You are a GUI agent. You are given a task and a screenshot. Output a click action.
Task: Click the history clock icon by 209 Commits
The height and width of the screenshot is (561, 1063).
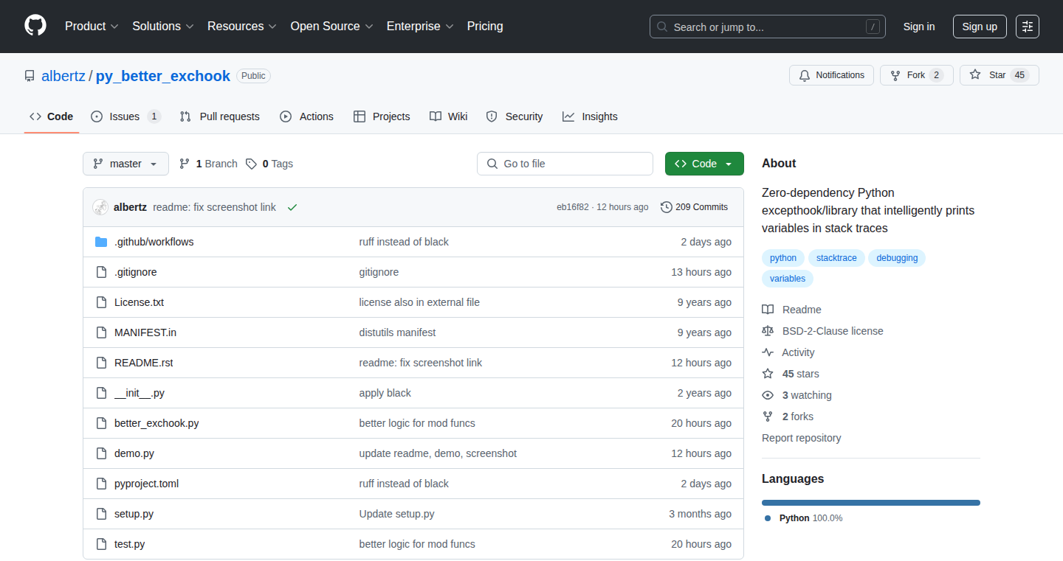coord(667,207)
